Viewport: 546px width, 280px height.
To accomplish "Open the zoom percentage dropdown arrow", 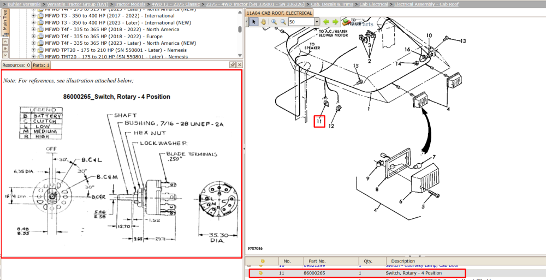I will pos(317,22).
